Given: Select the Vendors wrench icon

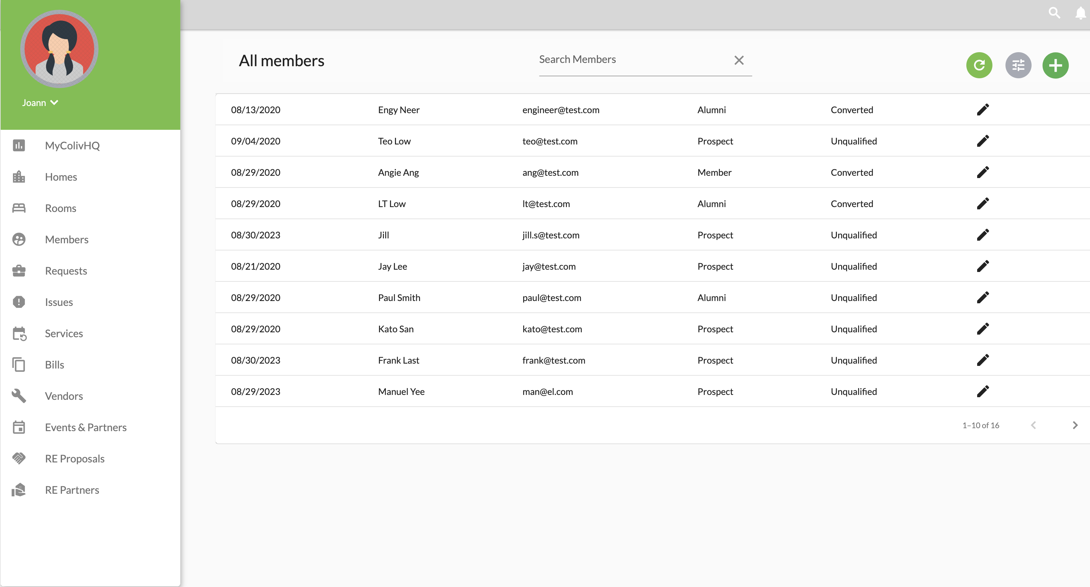Looking at the screenshot, I should click(x=19, y=396).
